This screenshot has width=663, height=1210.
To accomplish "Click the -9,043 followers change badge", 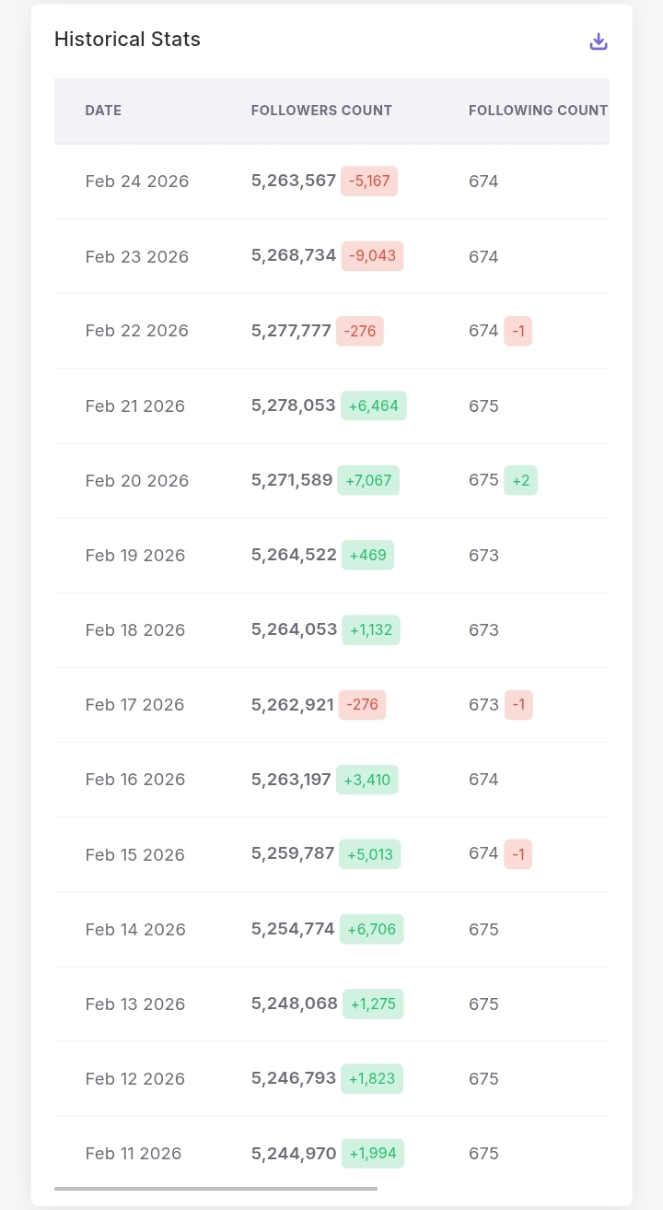I will coord(372,256).
